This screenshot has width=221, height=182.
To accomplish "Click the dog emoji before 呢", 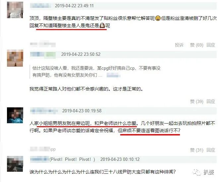I will coord(102,25).
